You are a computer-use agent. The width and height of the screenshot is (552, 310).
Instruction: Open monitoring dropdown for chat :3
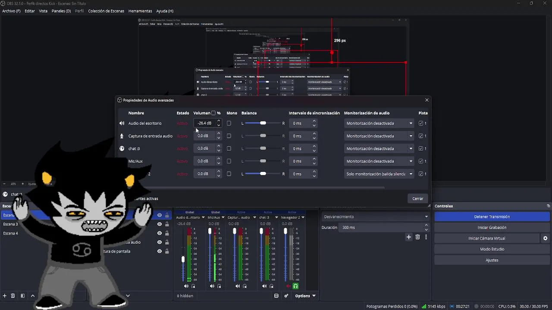379,149
